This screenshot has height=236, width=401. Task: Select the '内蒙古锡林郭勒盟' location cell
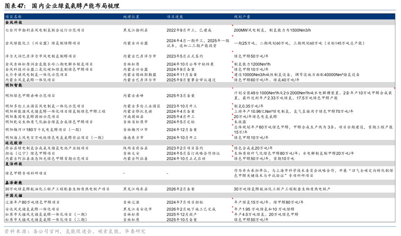(x=140, y=75)
